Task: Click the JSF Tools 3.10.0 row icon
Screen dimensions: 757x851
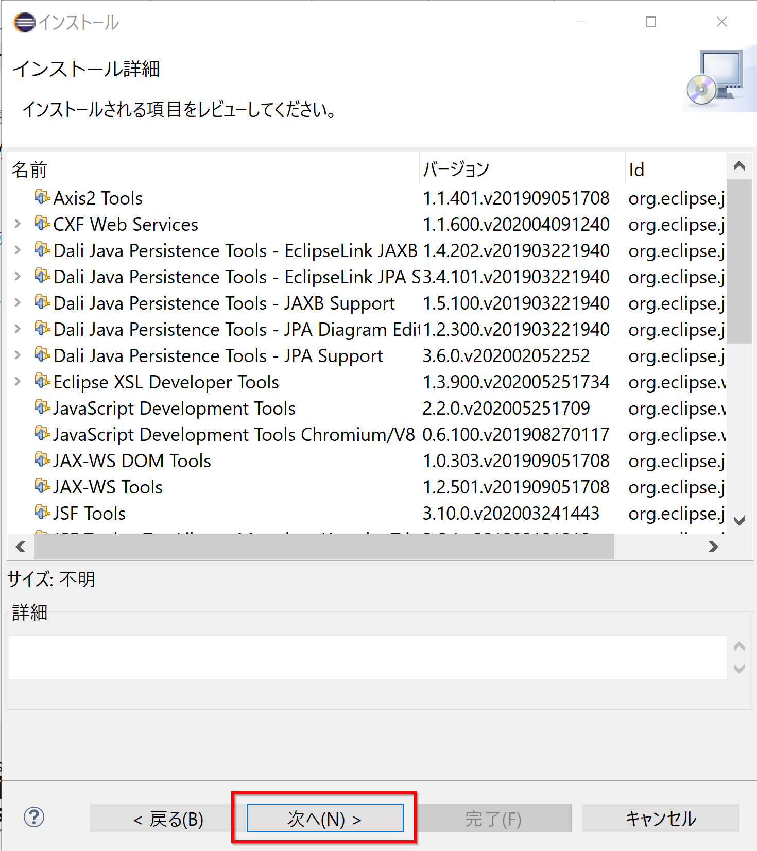Action: click(42, 513)
